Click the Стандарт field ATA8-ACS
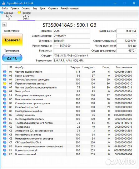 (95, 56)
